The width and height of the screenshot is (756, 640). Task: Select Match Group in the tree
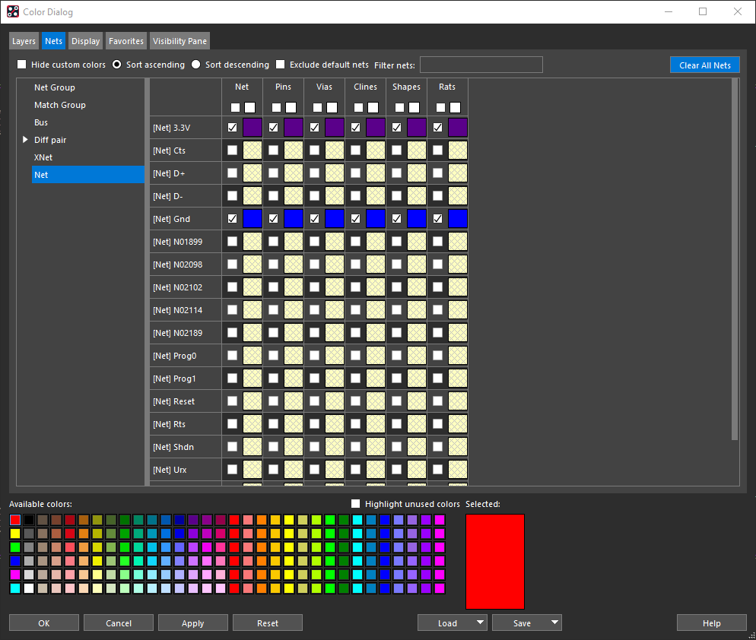[60, 105]
